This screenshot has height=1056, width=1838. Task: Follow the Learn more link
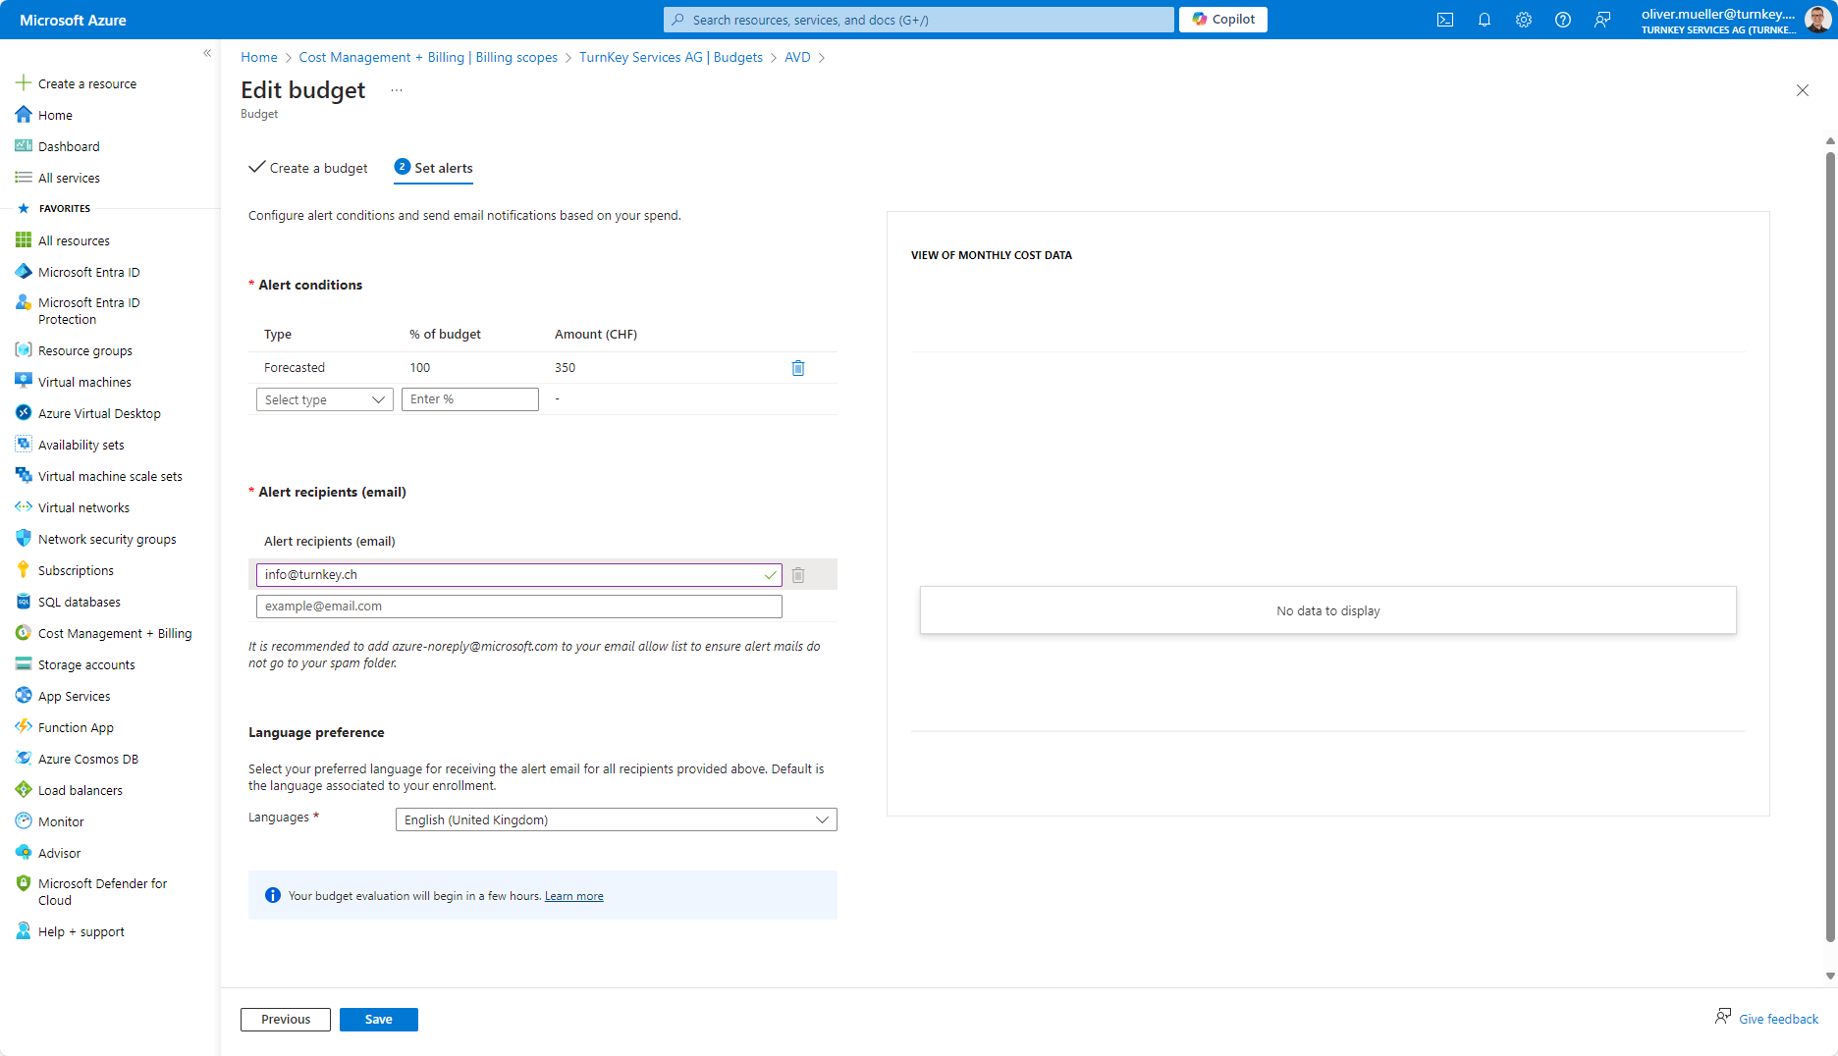pyautogui.click(x=573, y=896)
